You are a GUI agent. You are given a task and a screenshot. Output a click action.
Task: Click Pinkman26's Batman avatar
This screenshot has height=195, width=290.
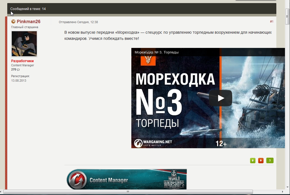point(24,44)
